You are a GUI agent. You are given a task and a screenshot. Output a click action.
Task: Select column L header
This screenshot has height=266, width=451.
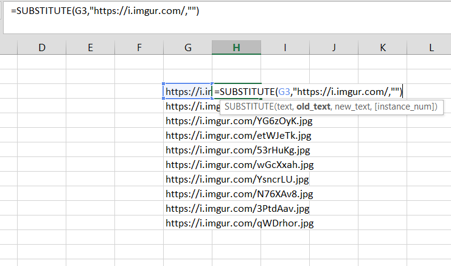pyautogui.click(x=431, y=47)
